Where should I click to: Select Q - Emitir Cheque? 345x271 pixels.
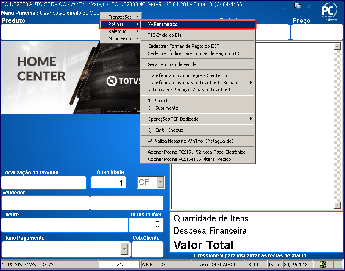[x=197, y=130]
